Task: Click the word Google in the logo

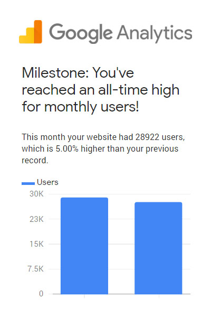Action: tap(81, 34)
